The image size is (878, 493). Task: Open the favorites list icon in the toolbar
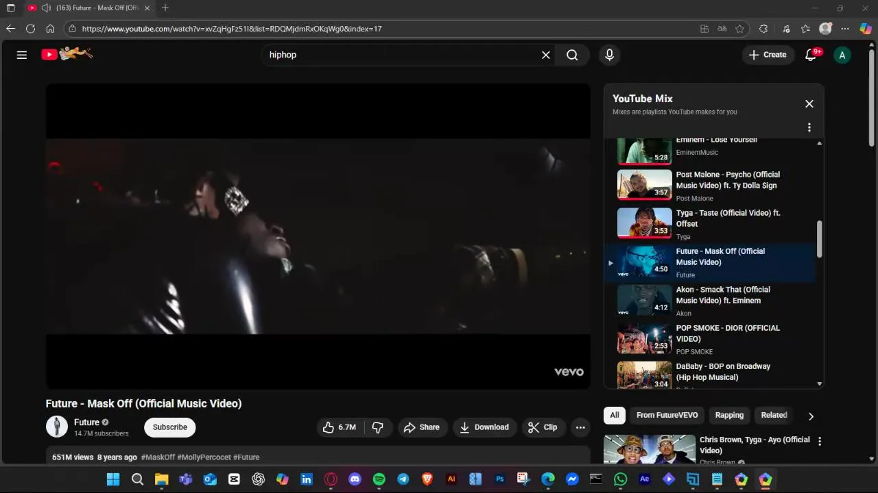tap(806, 29)
